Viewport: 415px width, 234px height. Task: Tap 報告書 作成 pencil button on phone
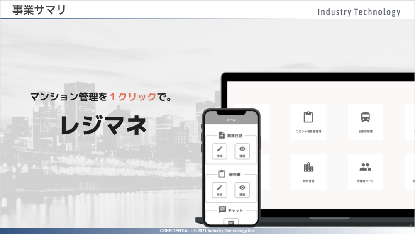click(220, 190)
